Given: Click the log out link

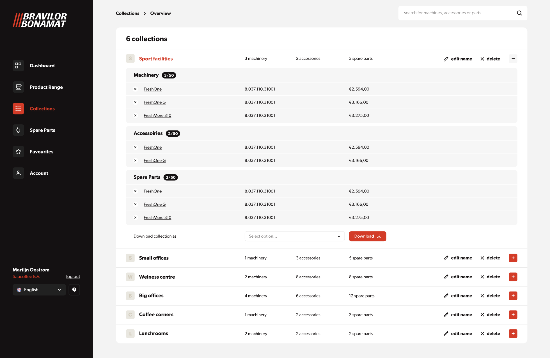Looking at the screenshot, I should 73,277.
